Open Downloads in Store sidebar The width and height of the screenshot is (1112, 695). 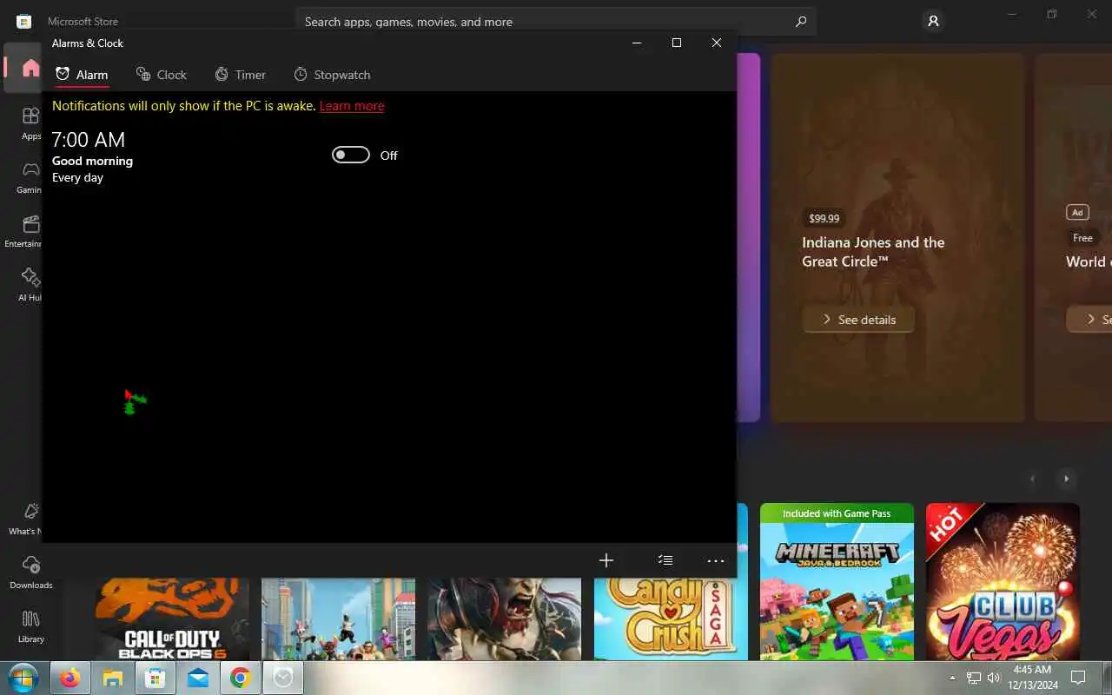pyautogui.click(x=30, y=572)
